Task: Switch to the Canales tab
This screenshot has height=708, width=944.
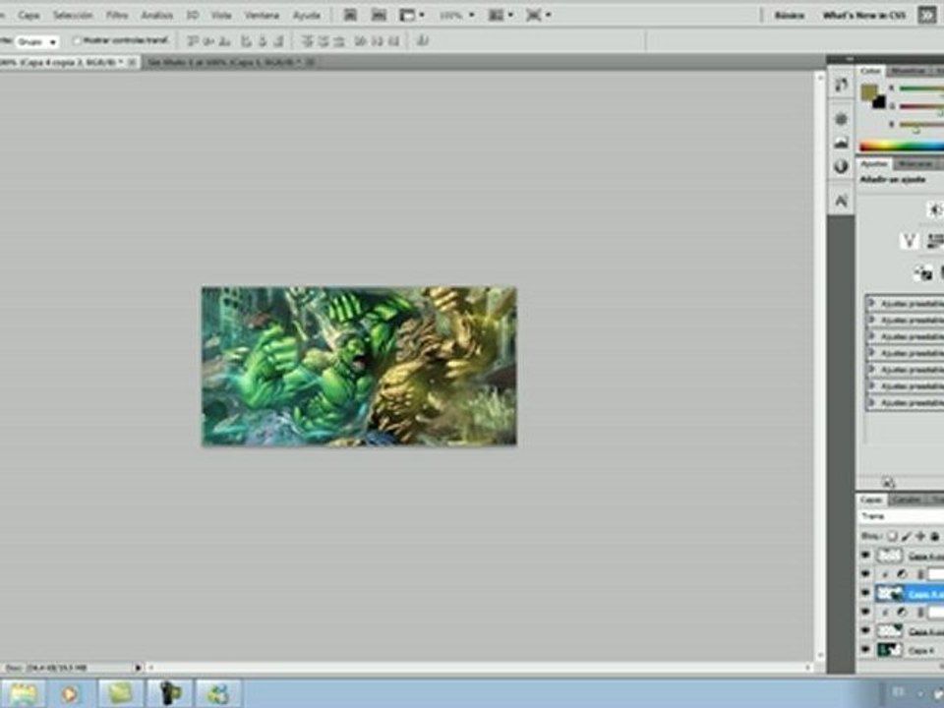Action: (906, 500)
